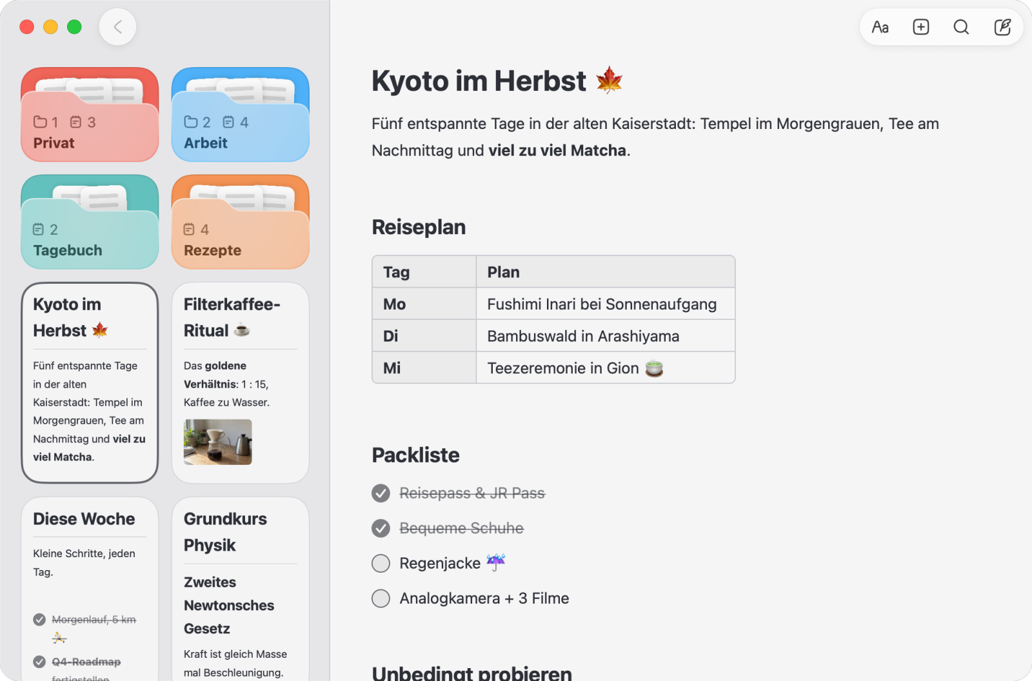The width and height of the screenshot is (1032, 681).
Task: Click the Teezeremonie in Gion cell
Action: tap(606, 368)
